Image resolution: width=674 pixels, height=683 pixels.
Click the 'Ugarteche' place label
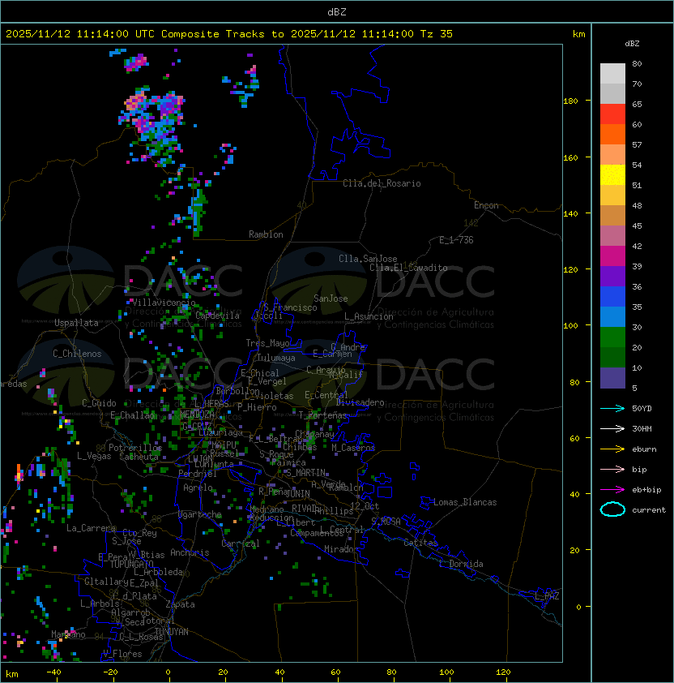tap(200, 514)
